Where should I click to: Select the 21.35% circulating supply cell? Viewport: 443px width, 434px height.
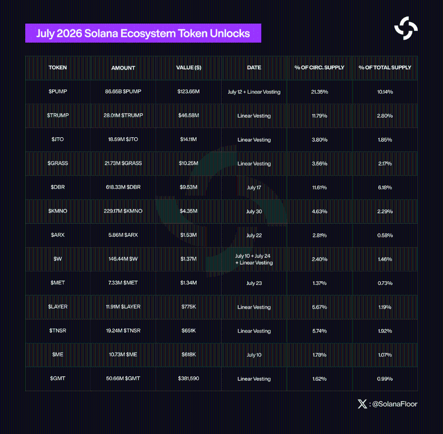tap(319, 92)
